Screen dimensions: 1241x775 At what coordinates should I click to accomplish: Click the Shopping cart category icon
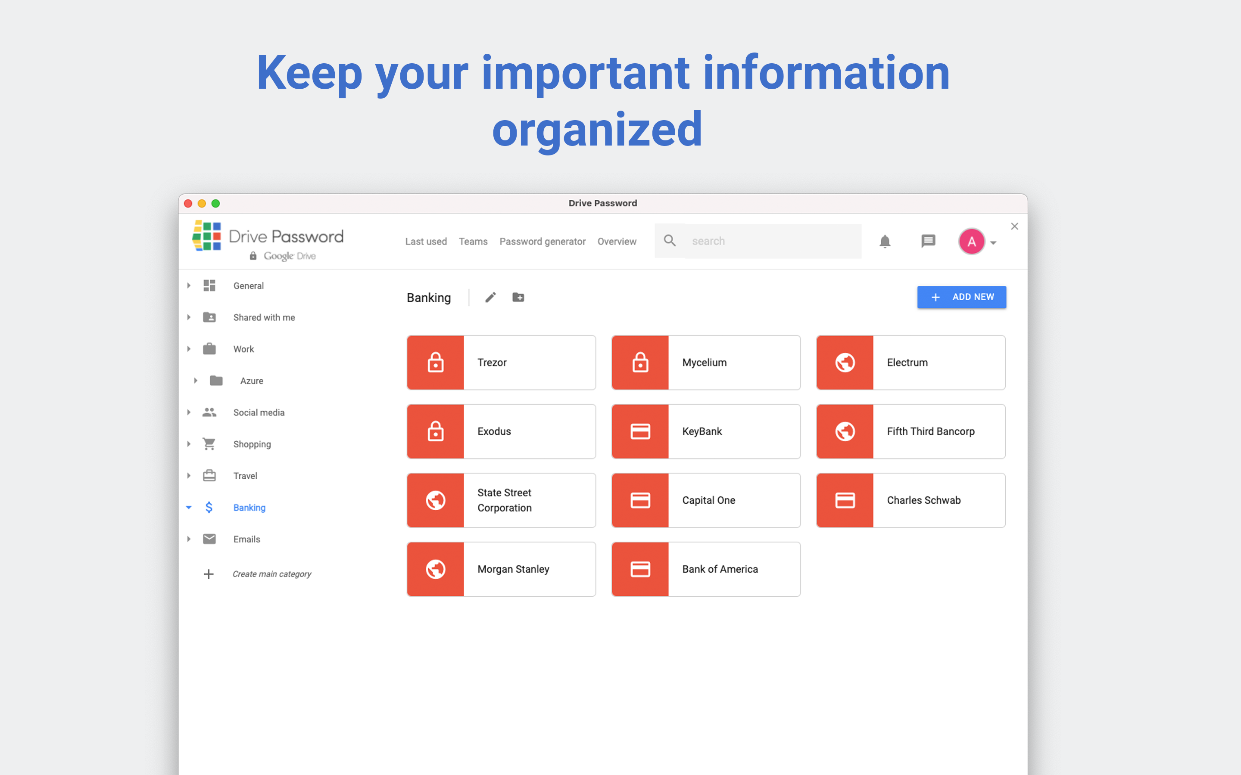209,444
